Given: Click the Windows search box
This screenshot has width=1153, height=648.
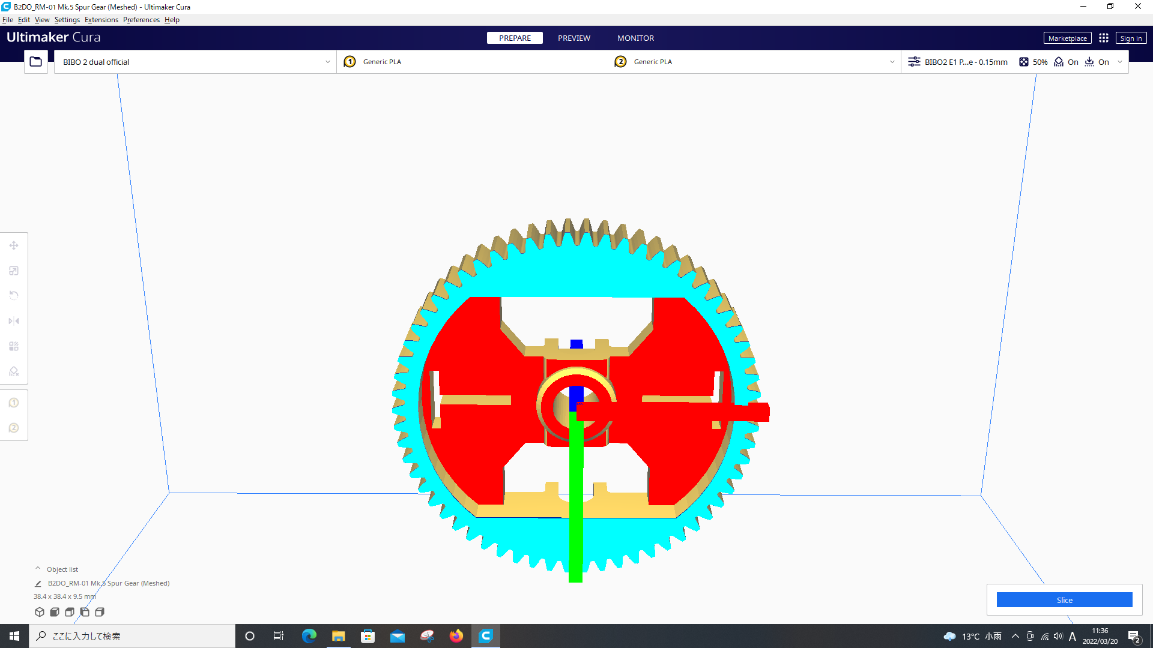Looking at the screenshot, I should [132, 636].
